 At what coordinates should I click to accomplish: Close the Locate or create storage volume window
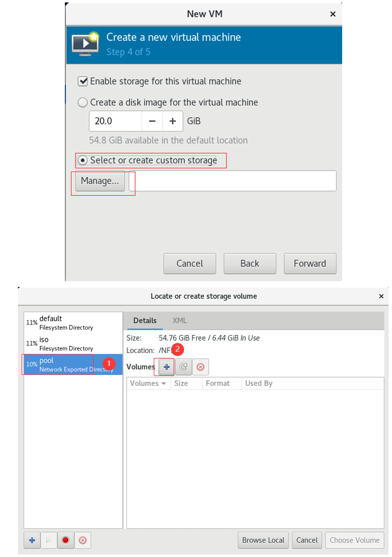click(381, 296)
